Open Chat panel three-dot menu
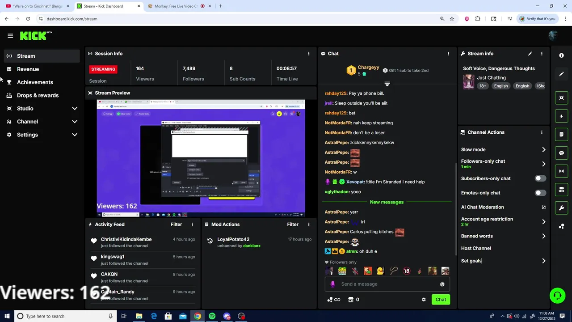This screenshot has width=572, height=322. 449,54
